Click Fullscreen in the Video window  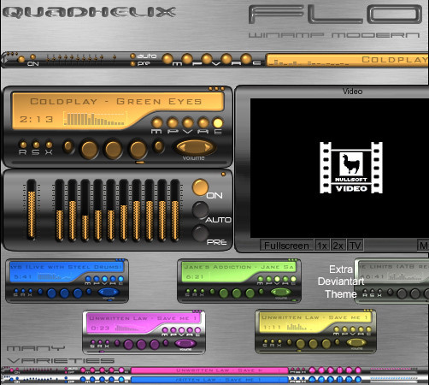(286, 246)
